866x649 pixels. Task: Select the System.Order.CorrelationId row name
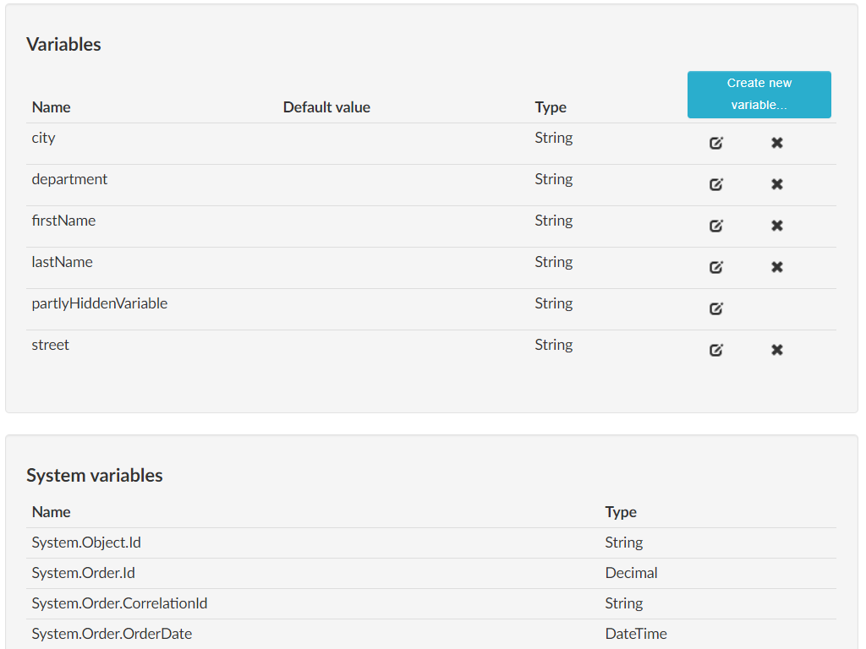119,603
